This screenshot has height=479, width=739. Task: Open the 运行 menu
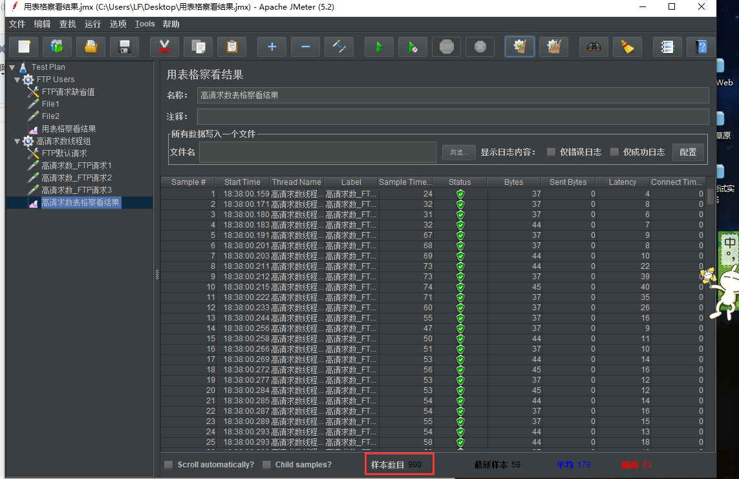tap(92, 24)
